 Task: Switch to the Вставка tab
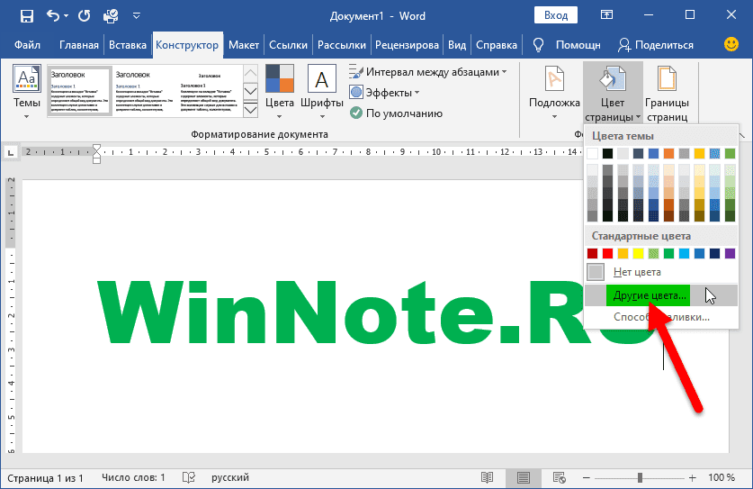[x=127, y=45]
